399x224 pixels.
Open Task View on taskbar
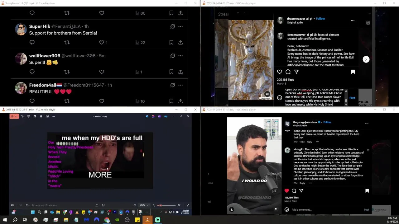25,220
